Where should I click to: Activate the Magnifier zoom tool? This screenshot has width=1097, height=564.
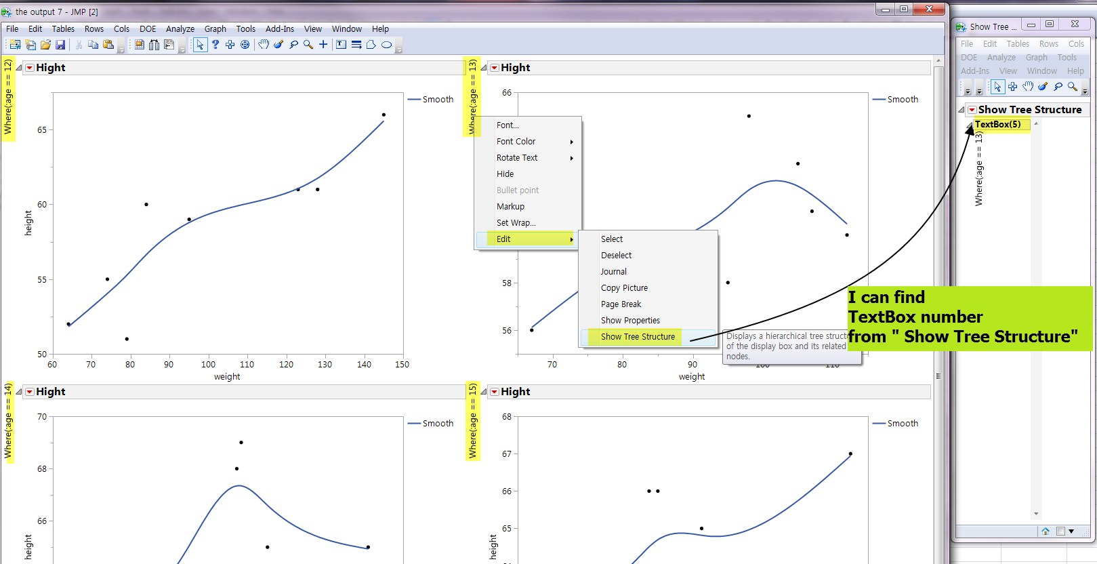[x=308, y=45]
